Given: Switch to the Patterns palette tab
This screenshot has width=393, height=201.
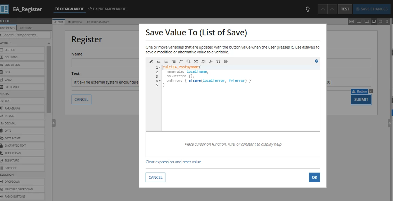Looking at the screenshot, I should click(x=26, y=28).
